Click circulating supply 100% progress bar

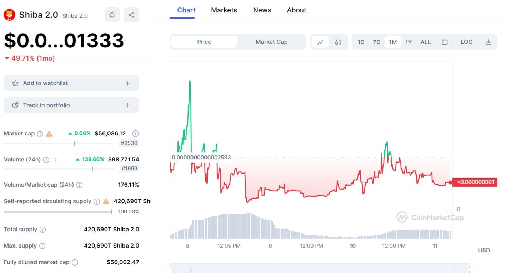coord(58,212)
